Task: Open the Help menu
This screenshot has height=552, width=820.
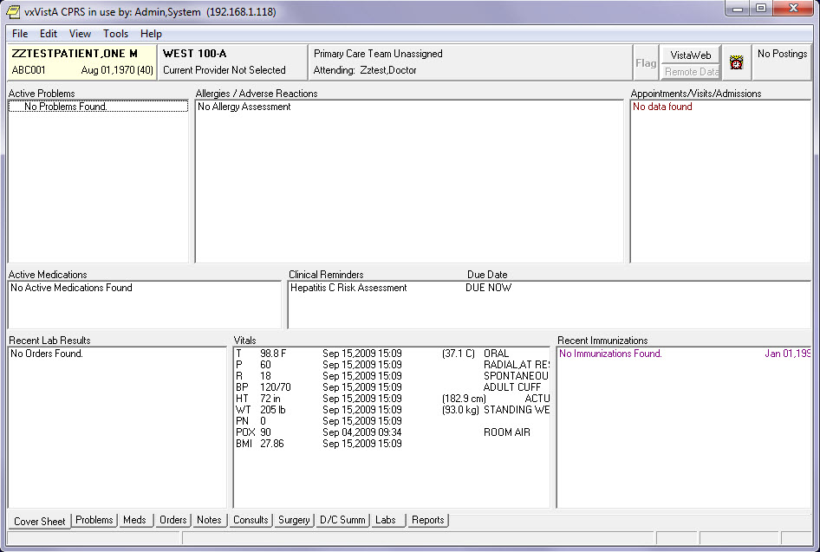Action: click(x=151, y=34)
